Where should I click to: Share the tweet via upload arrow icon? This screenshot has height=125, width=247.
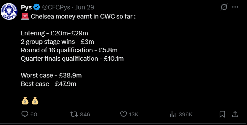pos(235,114)
